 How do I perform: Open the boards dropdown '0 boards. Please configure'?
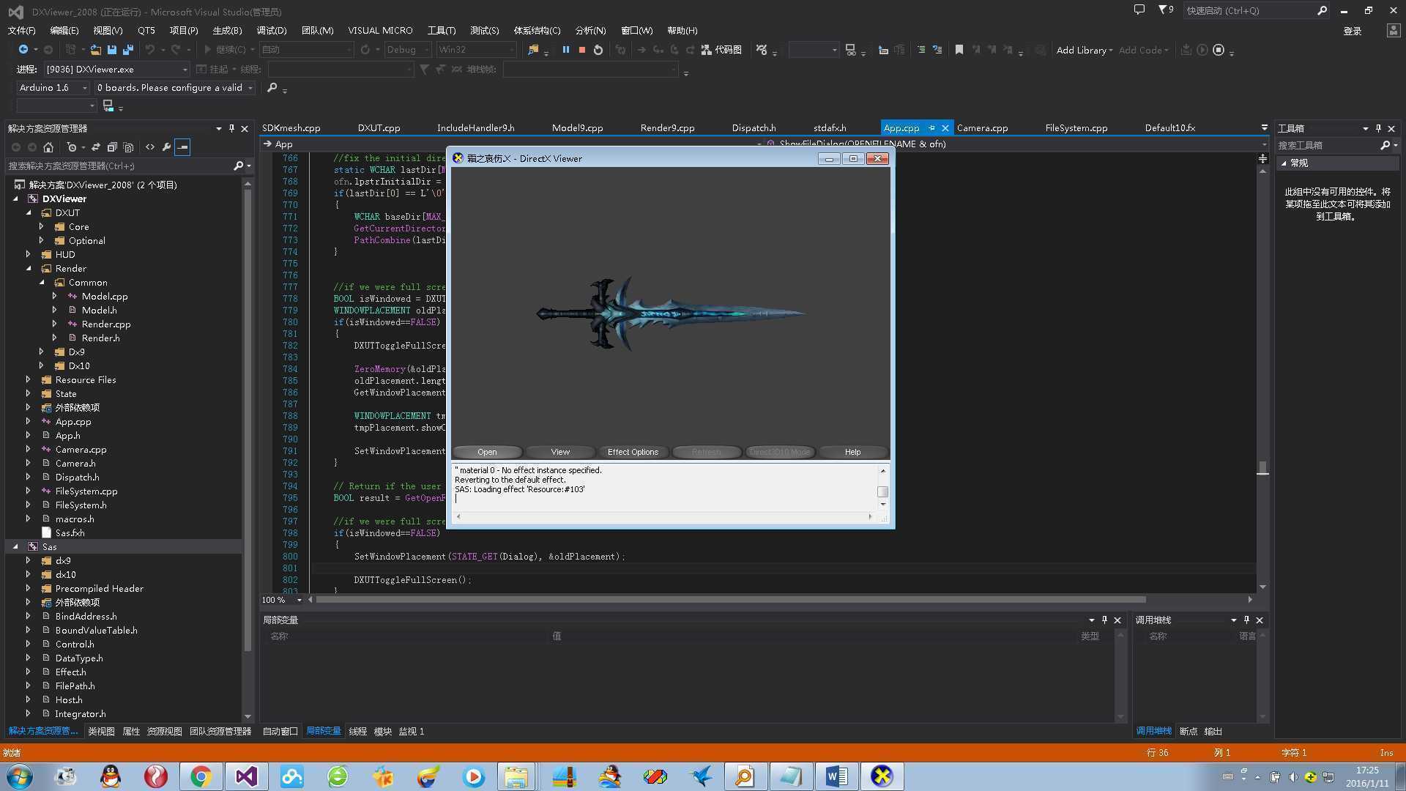(174, 88)
